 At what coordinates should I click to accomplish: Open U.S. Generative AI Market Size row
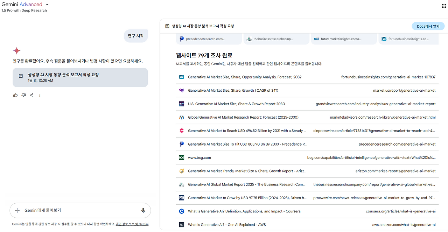[x=307, y=104]
